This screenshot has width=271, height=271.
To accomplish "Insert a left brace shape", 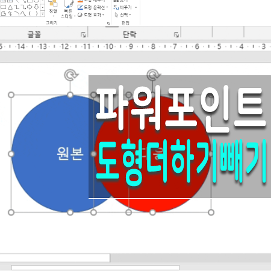I will pos(30,13).
